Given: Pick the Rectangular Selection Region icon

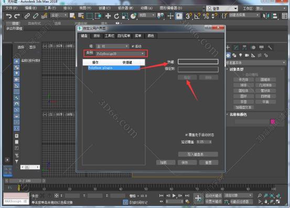Looking at the screenshot, I should pos(90,16).
